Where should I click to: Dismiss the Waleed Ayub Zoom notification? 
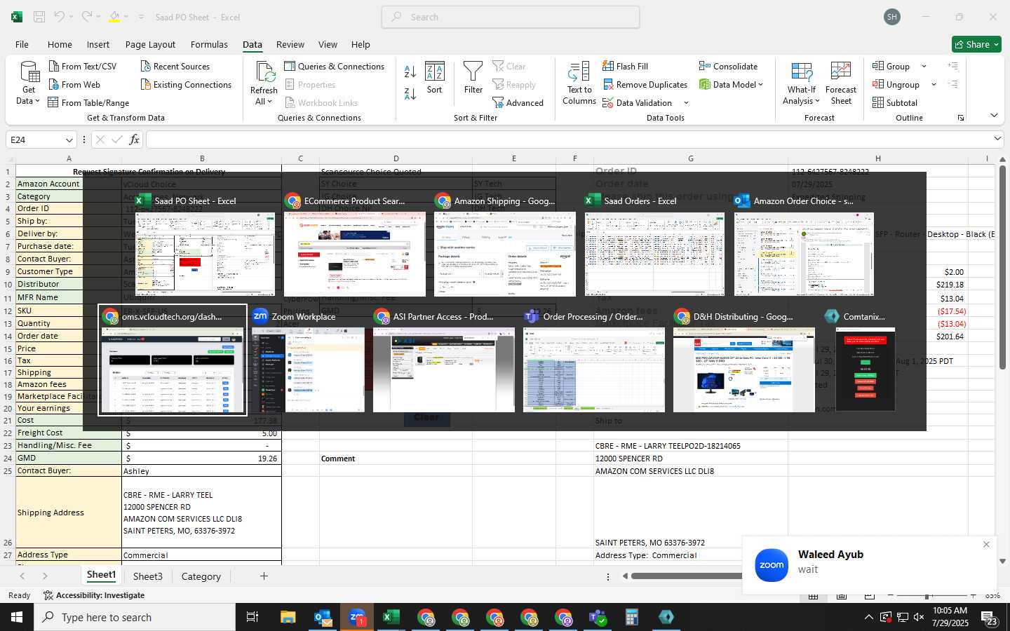(986, 544)
